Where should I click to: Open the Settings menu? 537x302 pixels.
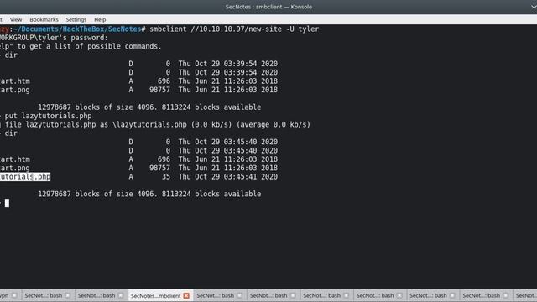click(76, 19)
